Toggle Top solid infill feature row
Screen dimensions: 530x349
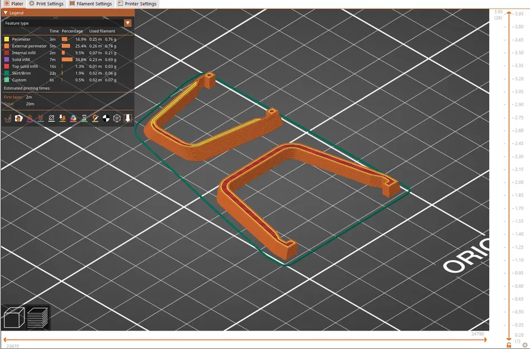pyautogui.click(x=68, y=66)
